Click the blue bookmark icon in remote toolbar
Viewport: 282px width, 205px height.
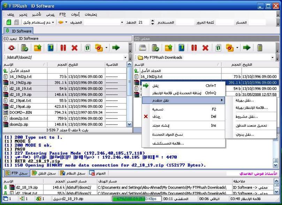pyautogui.click(x=51, y=48)
